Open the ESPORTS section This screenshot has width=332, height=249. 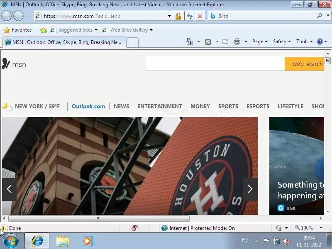coord(258,106)
